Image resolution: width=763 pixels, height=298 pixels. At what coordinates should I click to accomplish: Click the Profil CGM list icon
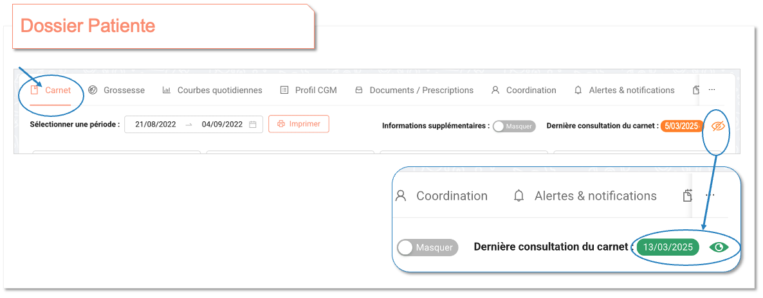click(x=284, y=90)
